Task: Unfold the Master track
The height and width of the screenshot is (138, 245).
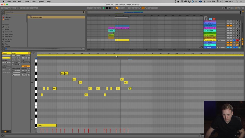Action: 205,48
